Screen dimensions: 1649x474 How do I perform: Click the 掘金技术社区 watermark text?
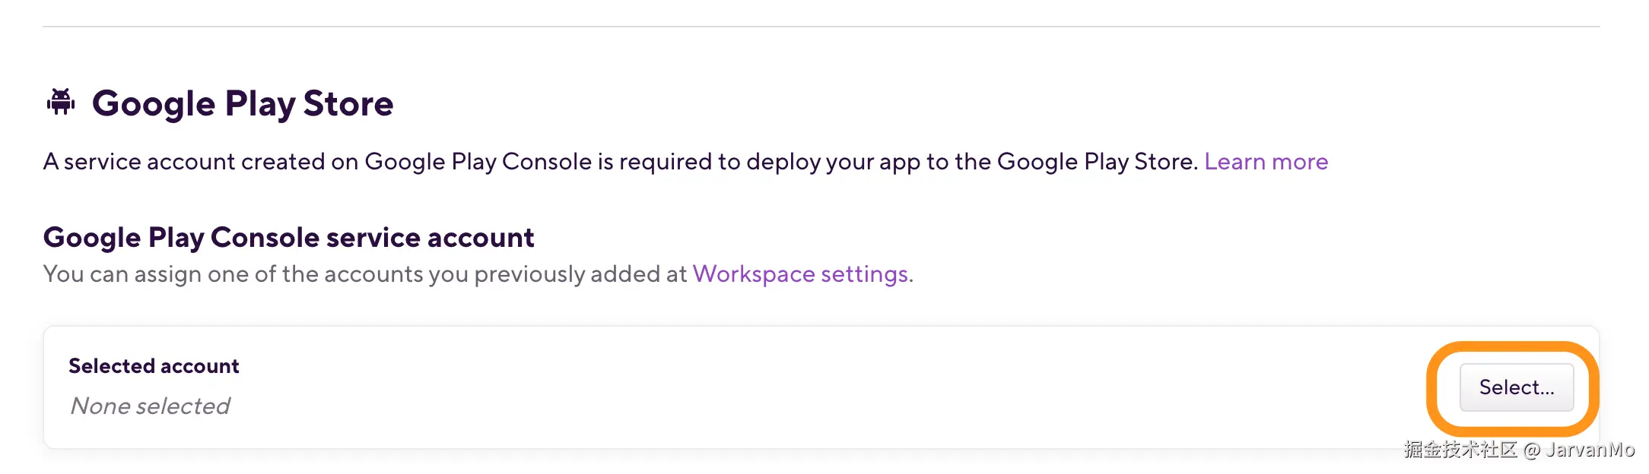click(x=1460, y=450)
